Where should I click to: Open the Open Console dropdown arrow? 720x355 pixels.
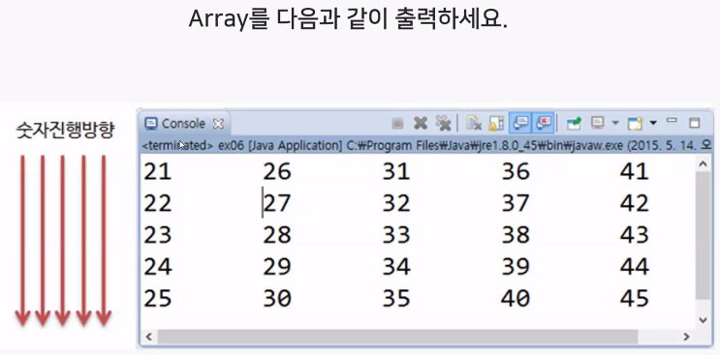tap(653, 123)
